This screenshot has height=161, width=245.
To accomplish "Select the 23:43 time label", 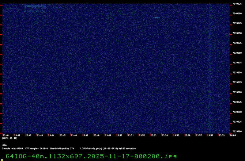I will [x=40, y=135].
